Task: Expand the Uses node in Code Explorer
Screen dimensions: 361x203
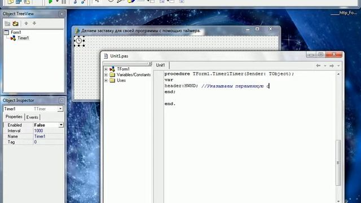Action: [x=106, y=80]
